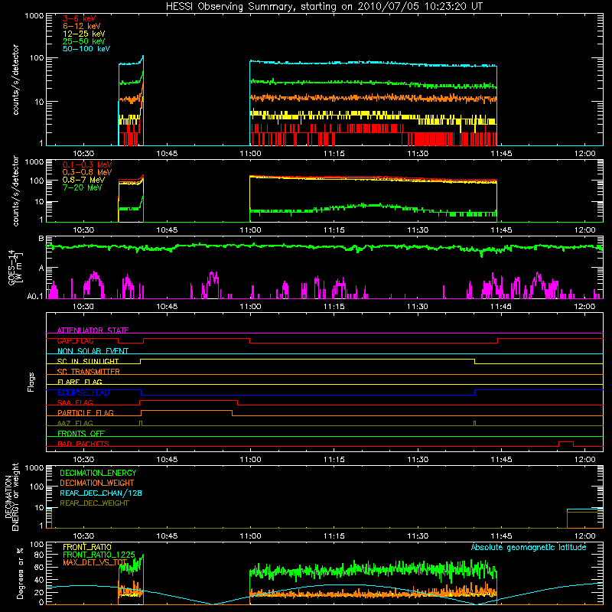Image resolution: width=612 pixels, height=612 pixels.
Task: Click the FRONT_RATIO_1225 legend label
Action: coord(99,555)
